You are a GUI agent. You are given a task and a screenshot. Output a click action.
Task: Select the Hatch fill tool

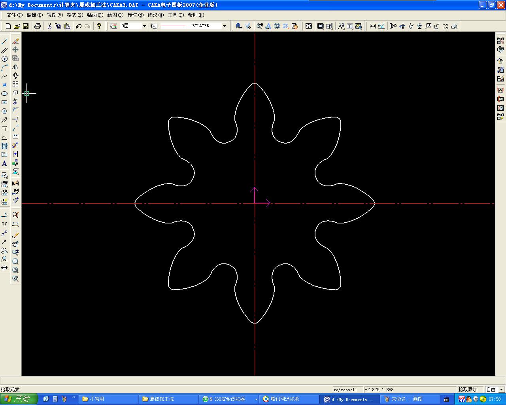tap(4, 146)
